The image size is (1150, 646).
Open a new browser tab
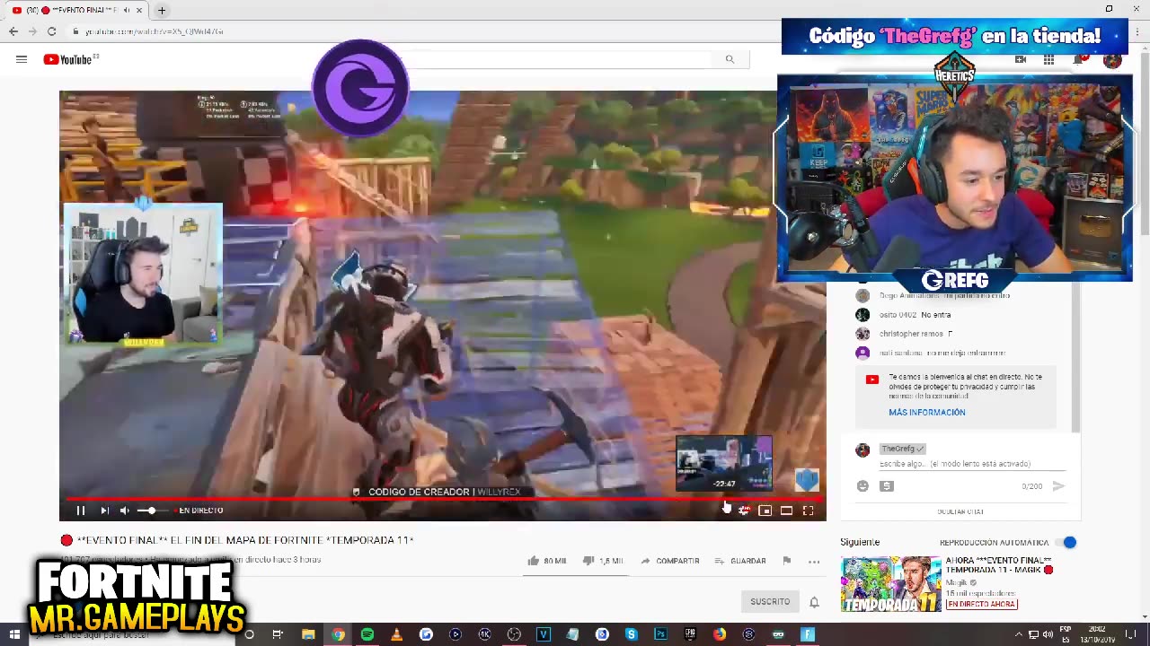point(162,11)
